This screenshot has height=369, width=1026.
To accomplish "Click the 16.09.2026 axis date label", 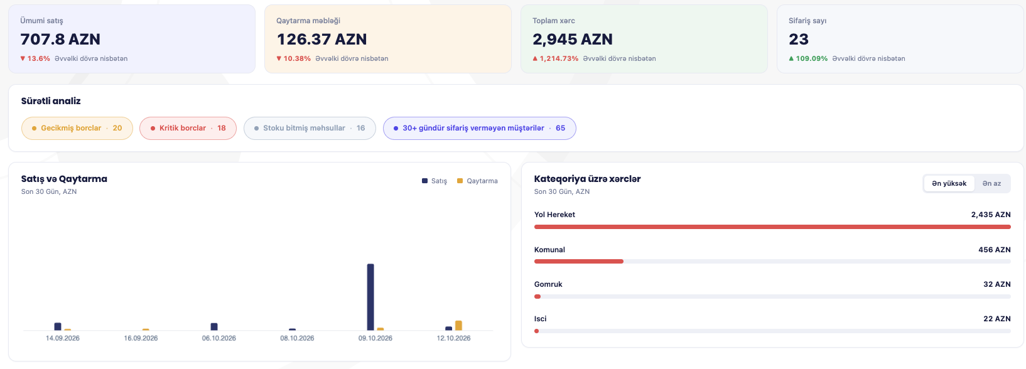I will [141, 338].
